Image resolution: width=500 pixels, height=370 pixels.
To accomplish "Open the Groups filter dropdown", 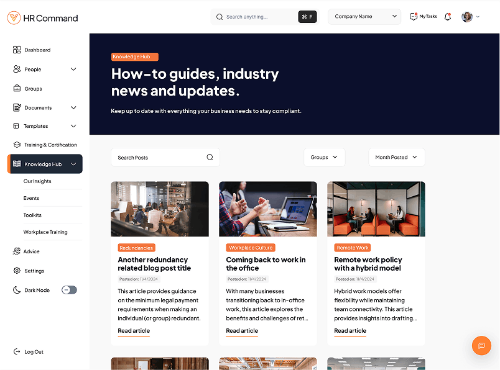I will 324,157.
